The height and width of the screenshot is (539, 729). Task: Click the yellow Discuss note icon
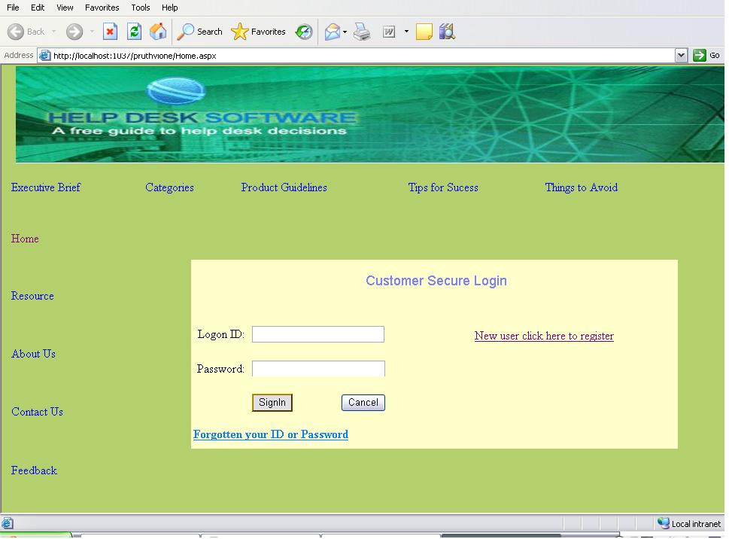tap(424, 32)
